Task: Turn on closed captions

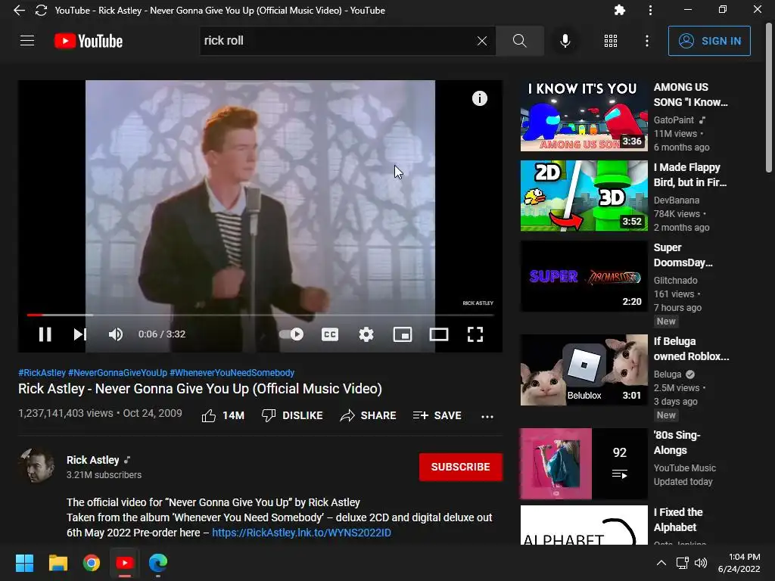Action: click(330, 334)
